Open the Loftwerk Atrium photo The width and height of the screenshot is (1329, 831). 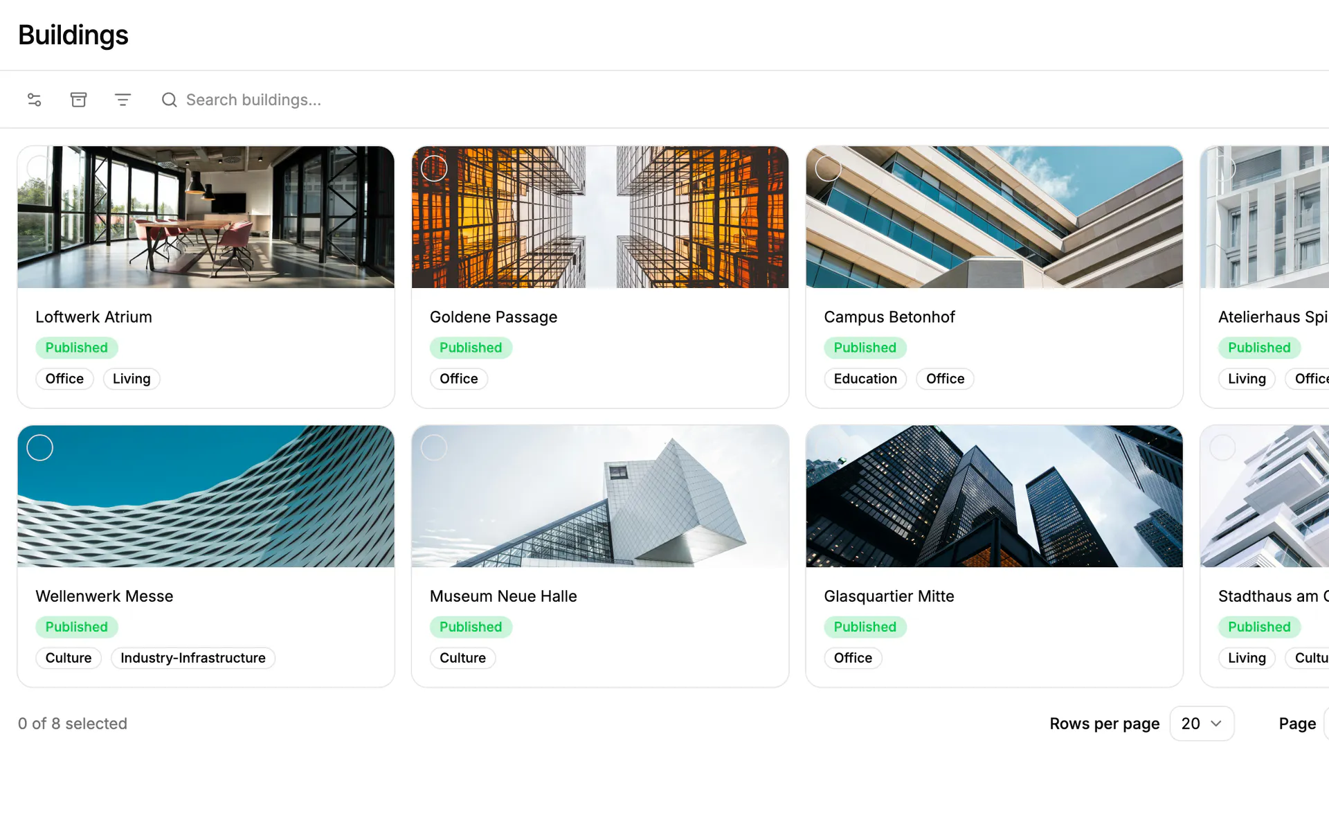206,217
